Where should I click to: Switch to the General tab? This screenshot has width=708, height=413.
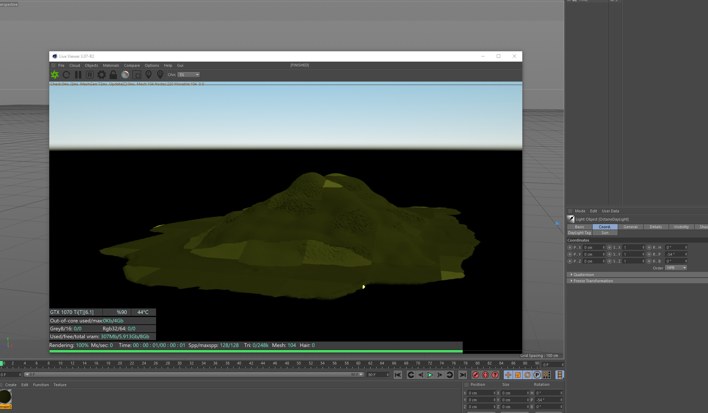tap(630, 227)
